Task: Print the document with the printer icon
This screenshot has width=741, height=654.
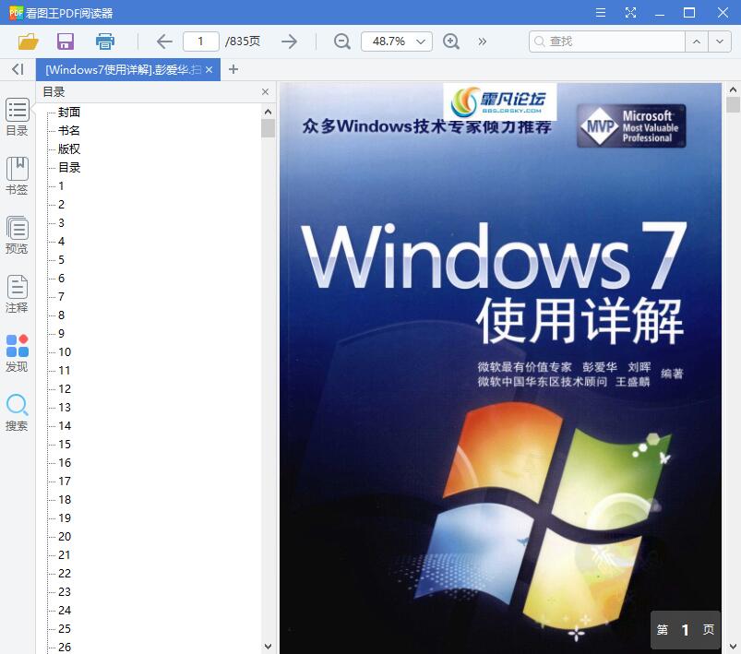Action: point(105,42)
